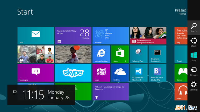
Task: Open the Maps tile
Action: (101, 73)
